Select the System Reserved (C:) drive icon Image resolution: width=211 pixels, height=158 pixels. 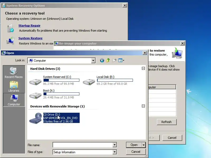point(36,82)
